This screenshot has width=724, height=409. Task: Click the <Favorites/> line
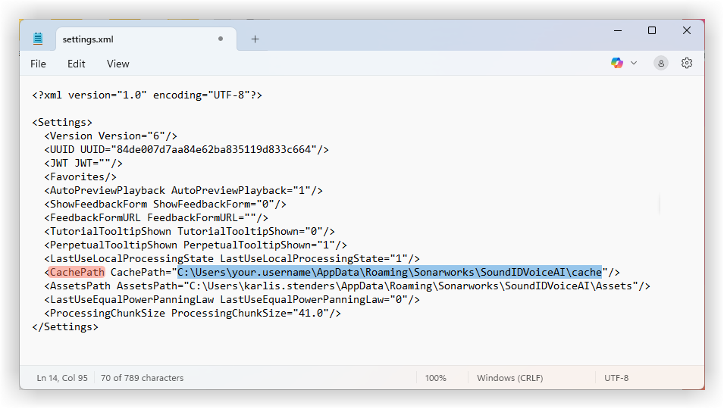coord(80,177)
